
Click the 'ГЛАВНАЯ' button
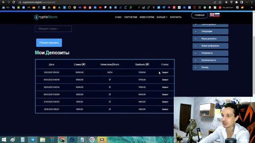point(200,15)
